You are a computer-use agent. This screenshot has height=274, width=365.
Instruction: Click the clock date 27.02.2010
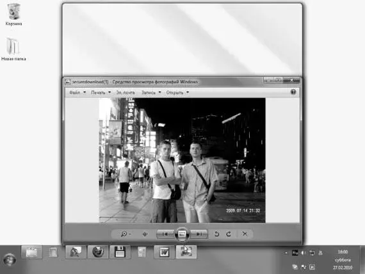click(343, 268)
